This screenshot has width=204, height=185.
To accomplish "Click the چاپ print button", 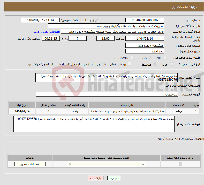I will click(114, 178).
